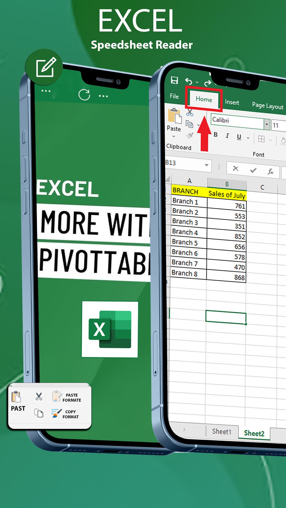The image size is (286, 508).
Task: Select column A header
Action: tap(189, 181)
